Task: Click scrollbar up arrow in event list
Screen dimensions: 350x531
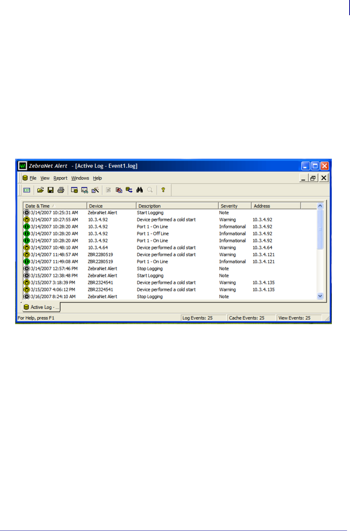Action: click(320, 206)
